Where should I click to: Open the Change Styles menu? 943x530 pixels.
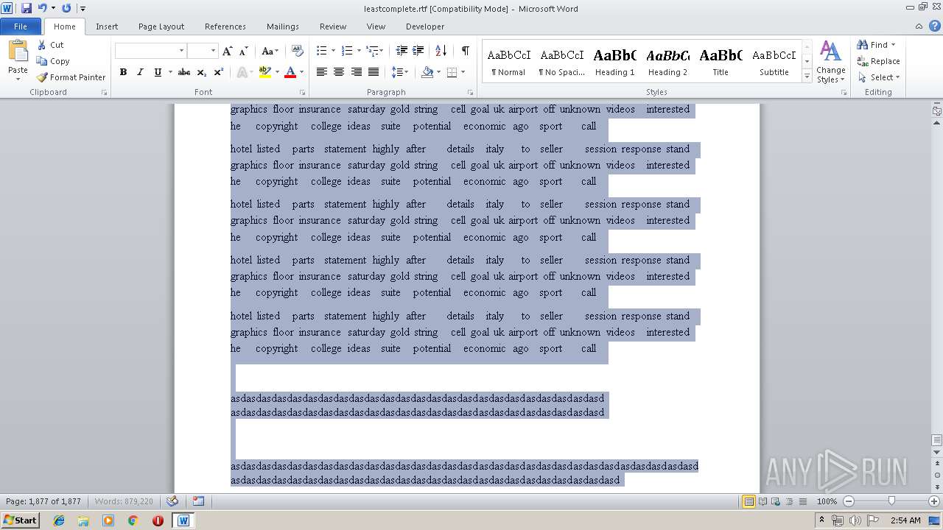[830, 62]
